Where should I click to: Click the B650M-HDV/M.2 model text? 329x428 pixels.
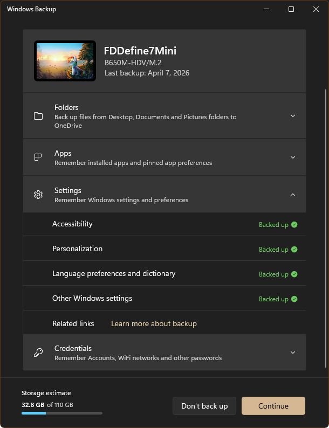pos(133,63)
